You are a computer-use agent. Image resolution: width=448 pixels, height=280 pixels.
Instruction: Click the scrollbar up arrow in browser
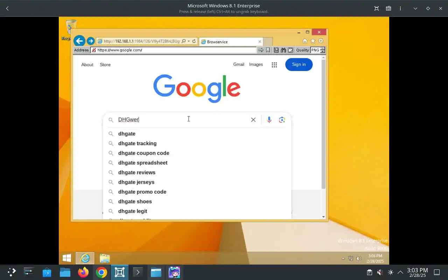coord(323,57)
